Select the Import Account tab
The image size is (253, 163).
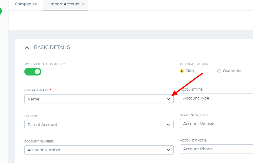coord(65,4)
